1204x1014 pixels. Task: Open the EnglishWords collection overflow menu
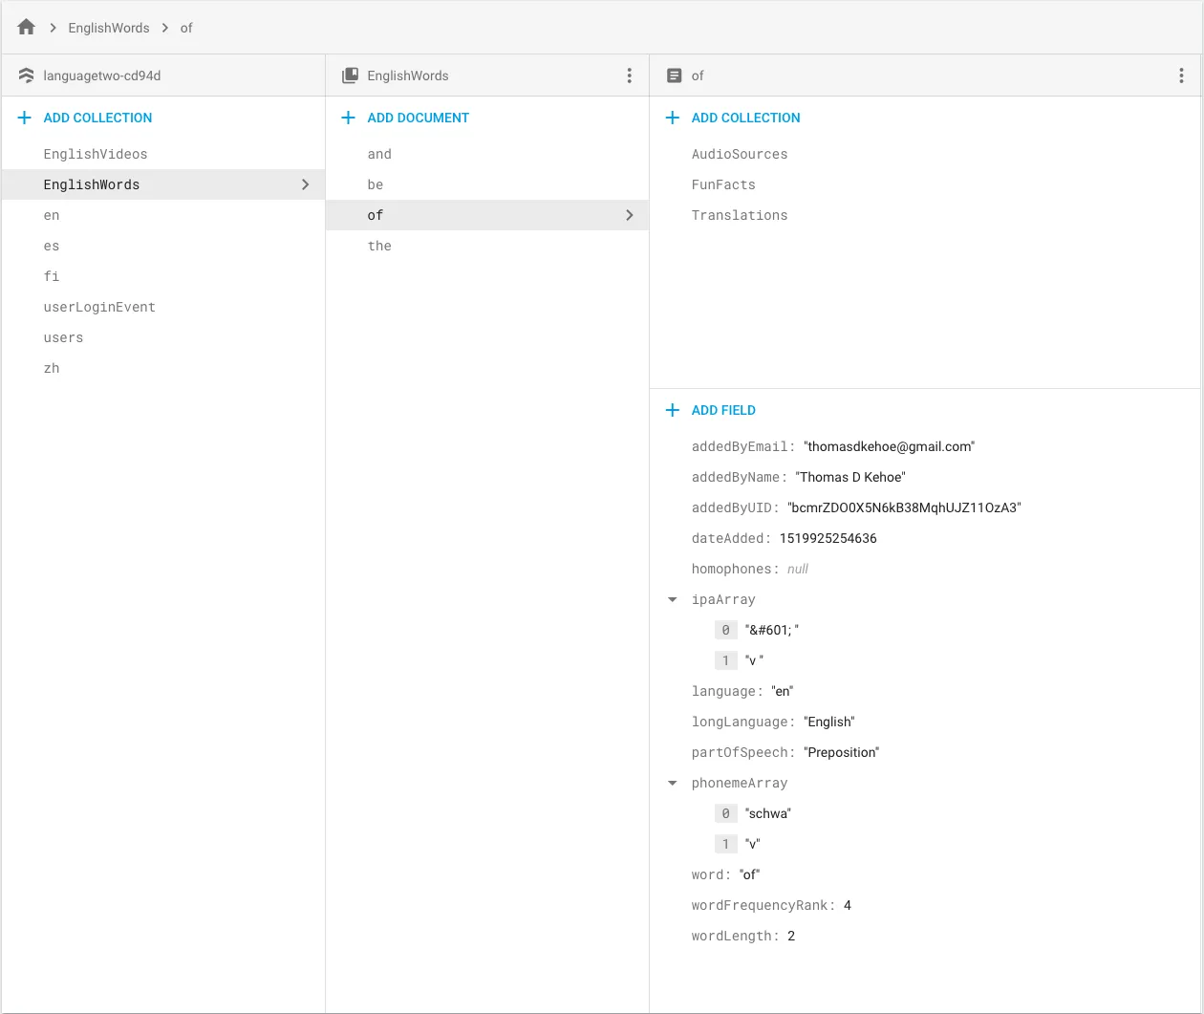click(629, 76)
